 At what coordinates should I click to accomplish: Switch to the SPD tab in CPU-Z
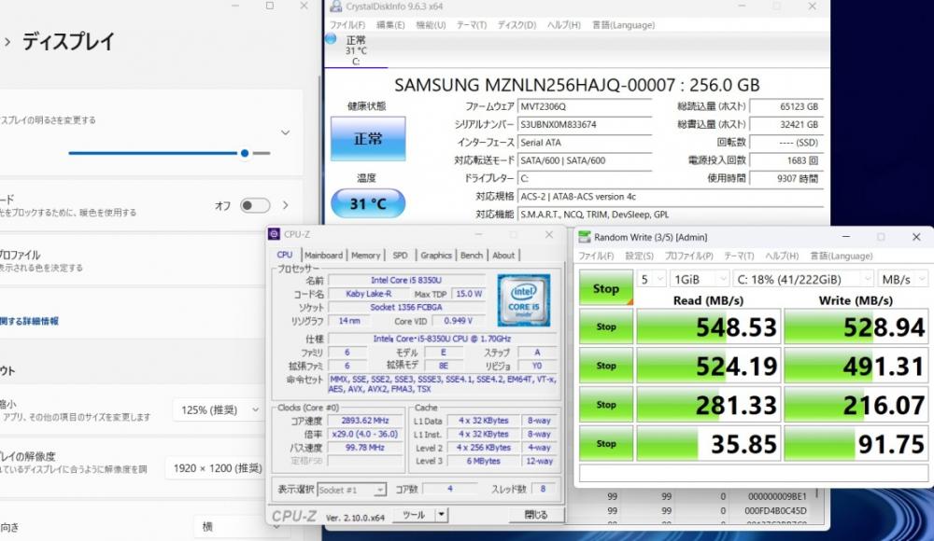pos(400,255)
